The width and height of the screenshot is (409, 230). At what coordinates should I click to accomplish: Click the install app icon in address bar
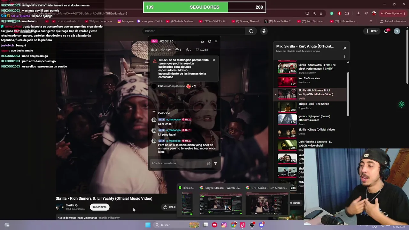(307, 13)
